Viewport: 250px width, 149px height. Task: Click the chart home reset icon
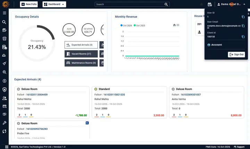click(174, 25)
